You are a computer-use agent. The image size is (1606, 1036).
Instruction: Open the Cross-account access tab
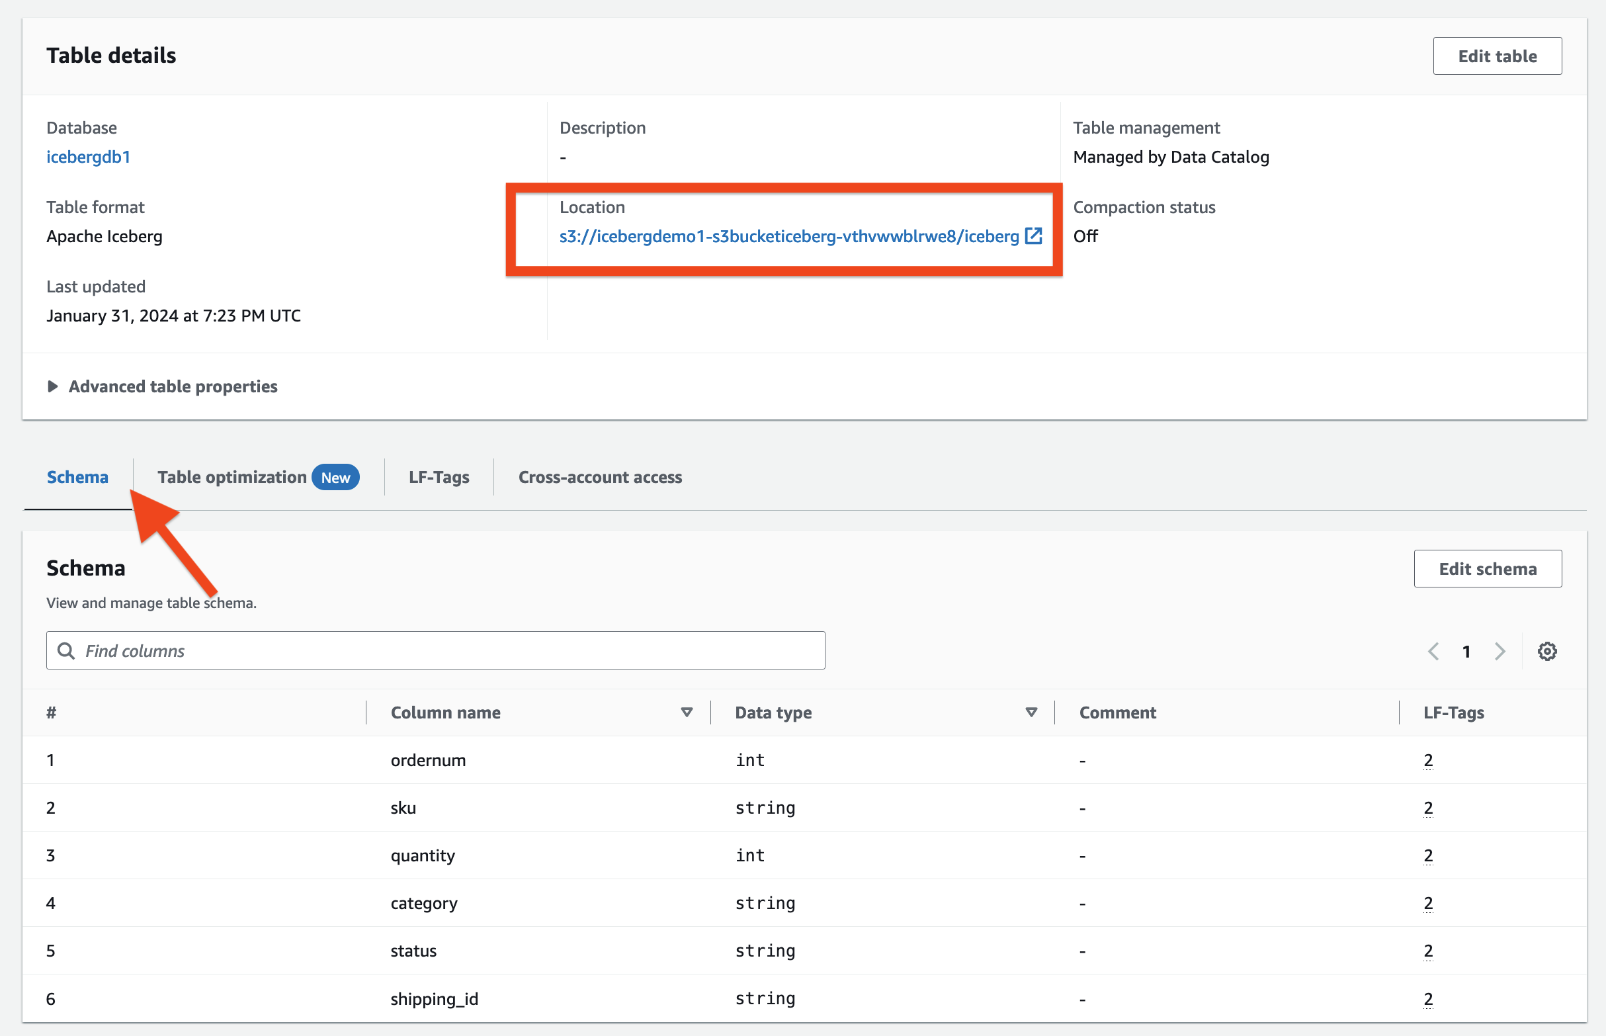click(600, 477)
